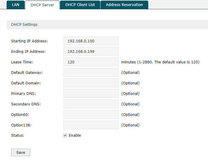The width and height of the screenshot is (208, 161).
Task: Click the minutes range hint text
Action: (160, 62)
